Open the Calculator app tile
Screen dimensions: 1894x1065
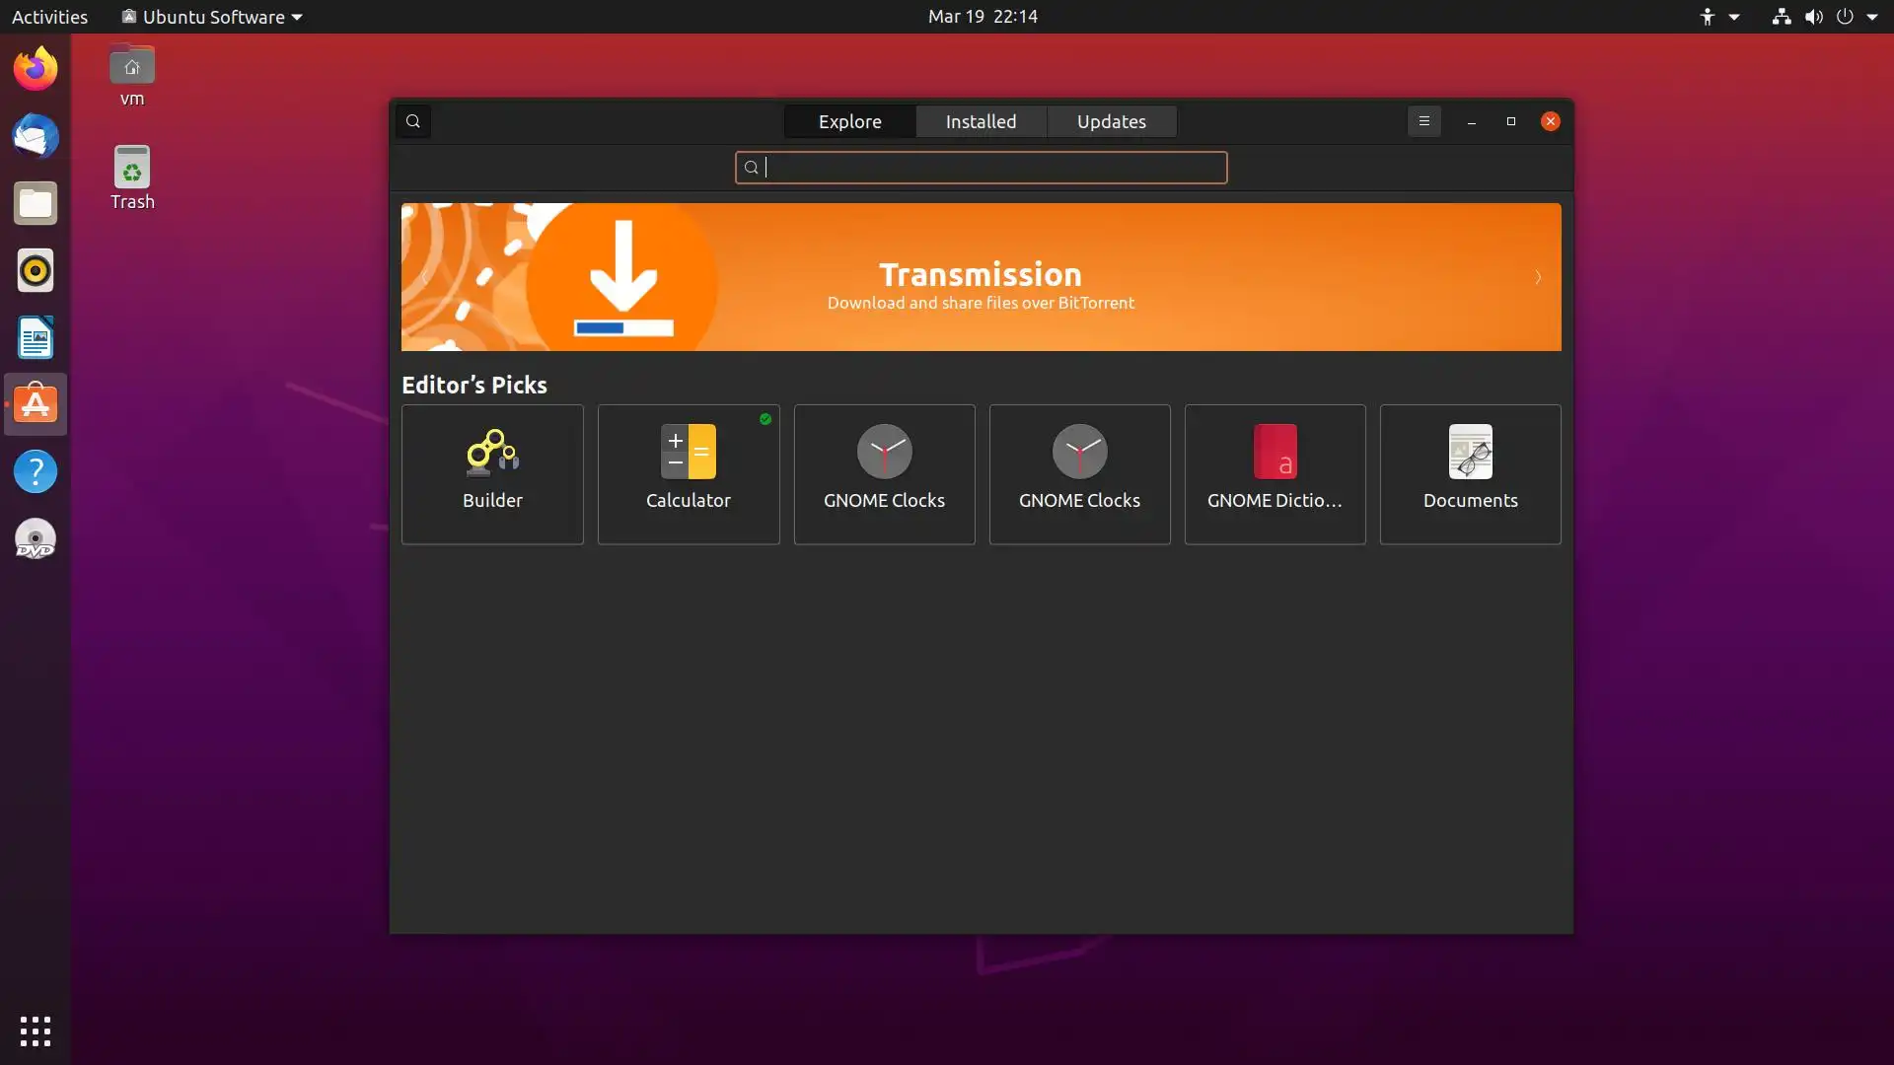tap(689, 474)
